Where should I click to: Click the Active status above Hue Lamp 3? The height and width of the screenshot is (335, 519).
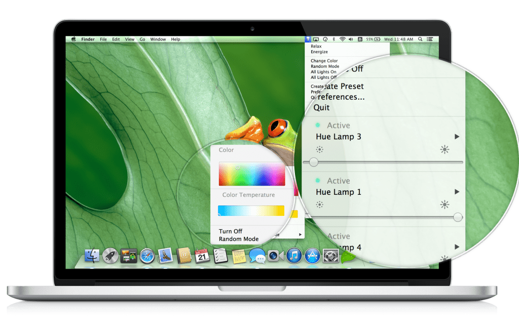point(338,125)
